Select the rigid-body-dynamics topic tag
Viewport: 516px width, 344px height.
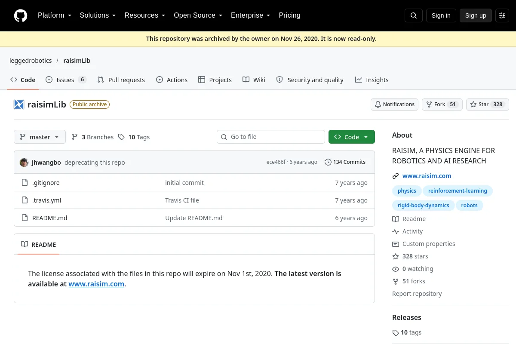click(x=423, y=206)
